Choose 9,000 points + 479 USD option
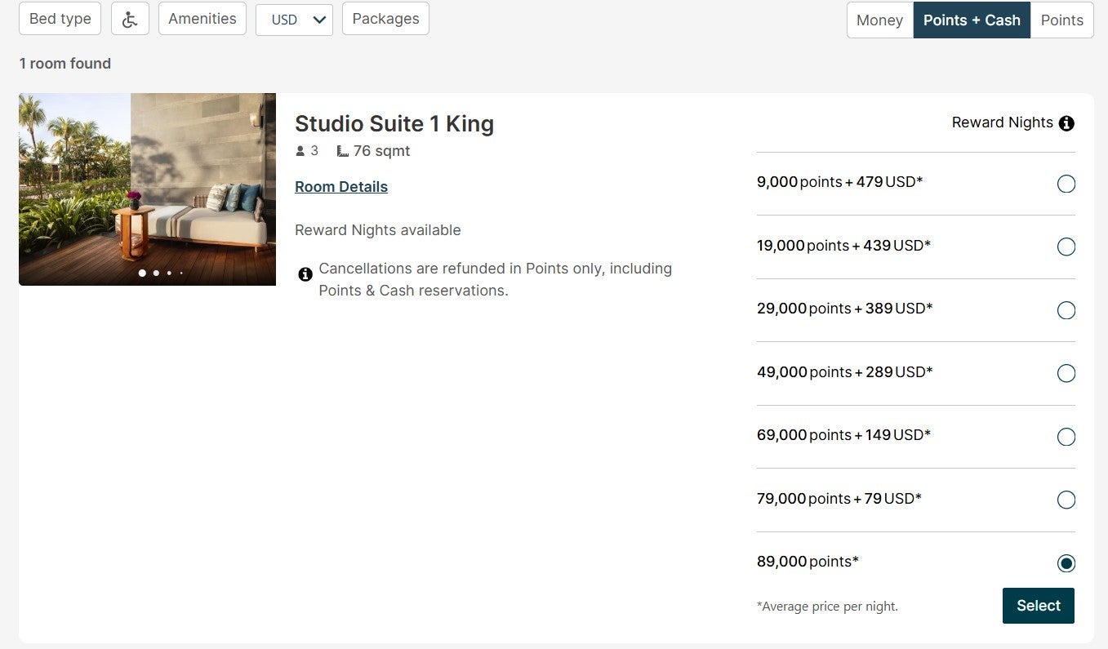Screen dimensions: 1108x649 tap(1066, 184)
